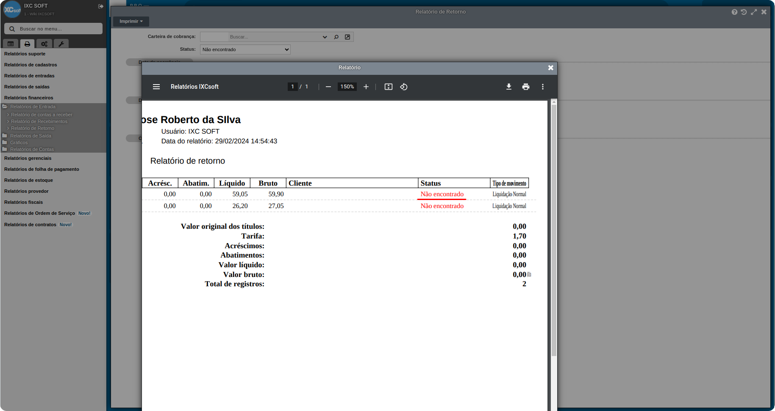This screenshot has width=775, height=411.
Task: Click the 26,20 Líquido value
Action: pyautogui.click(x=240, y=206)
